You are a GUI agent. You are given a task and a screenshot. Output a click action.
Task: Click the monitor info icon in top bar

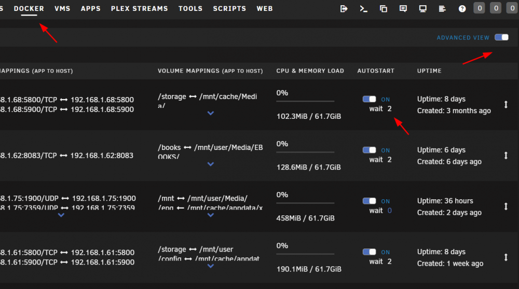pyautogui.click(x=422, y=9)
